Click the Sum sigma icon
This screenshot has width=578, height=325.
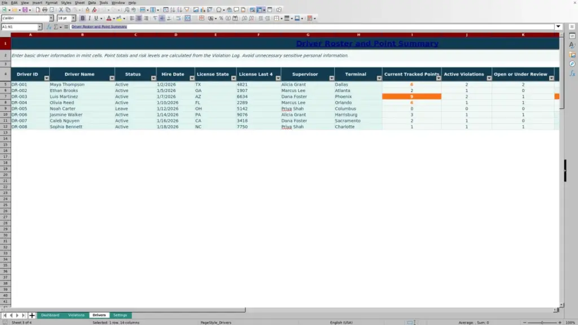pos(56,27)
